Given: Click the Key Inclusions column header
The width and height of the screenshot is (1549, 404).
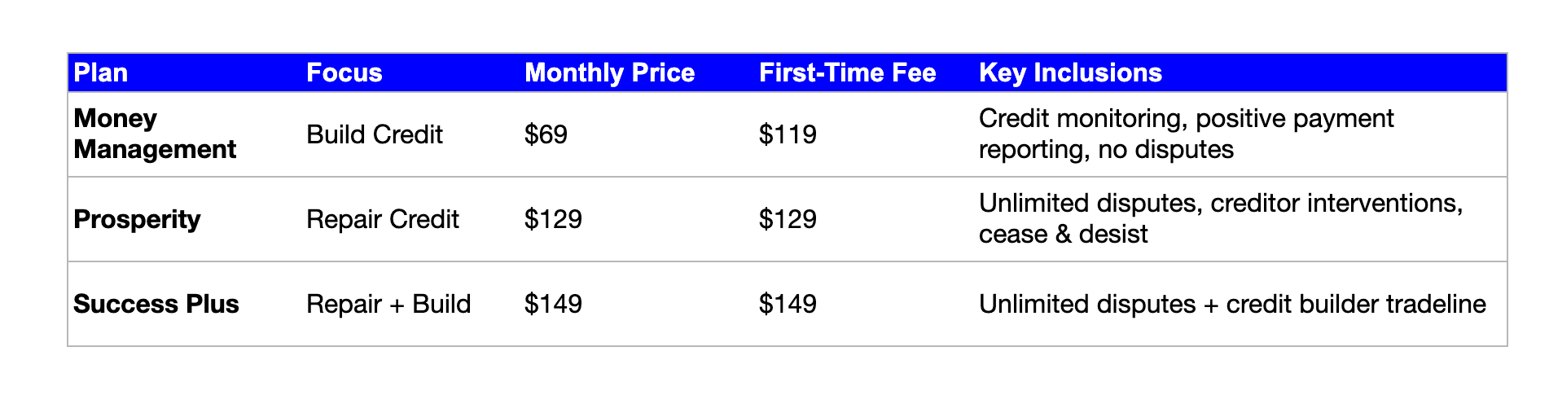Looking at the screenshot, I should tap(1070, 73).
